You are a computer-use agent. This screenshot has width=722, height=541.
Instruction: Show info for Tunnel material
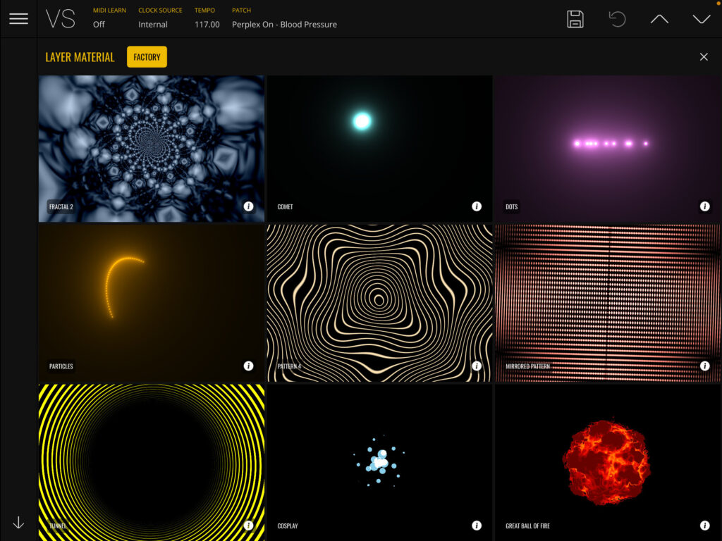pos(249,526)
